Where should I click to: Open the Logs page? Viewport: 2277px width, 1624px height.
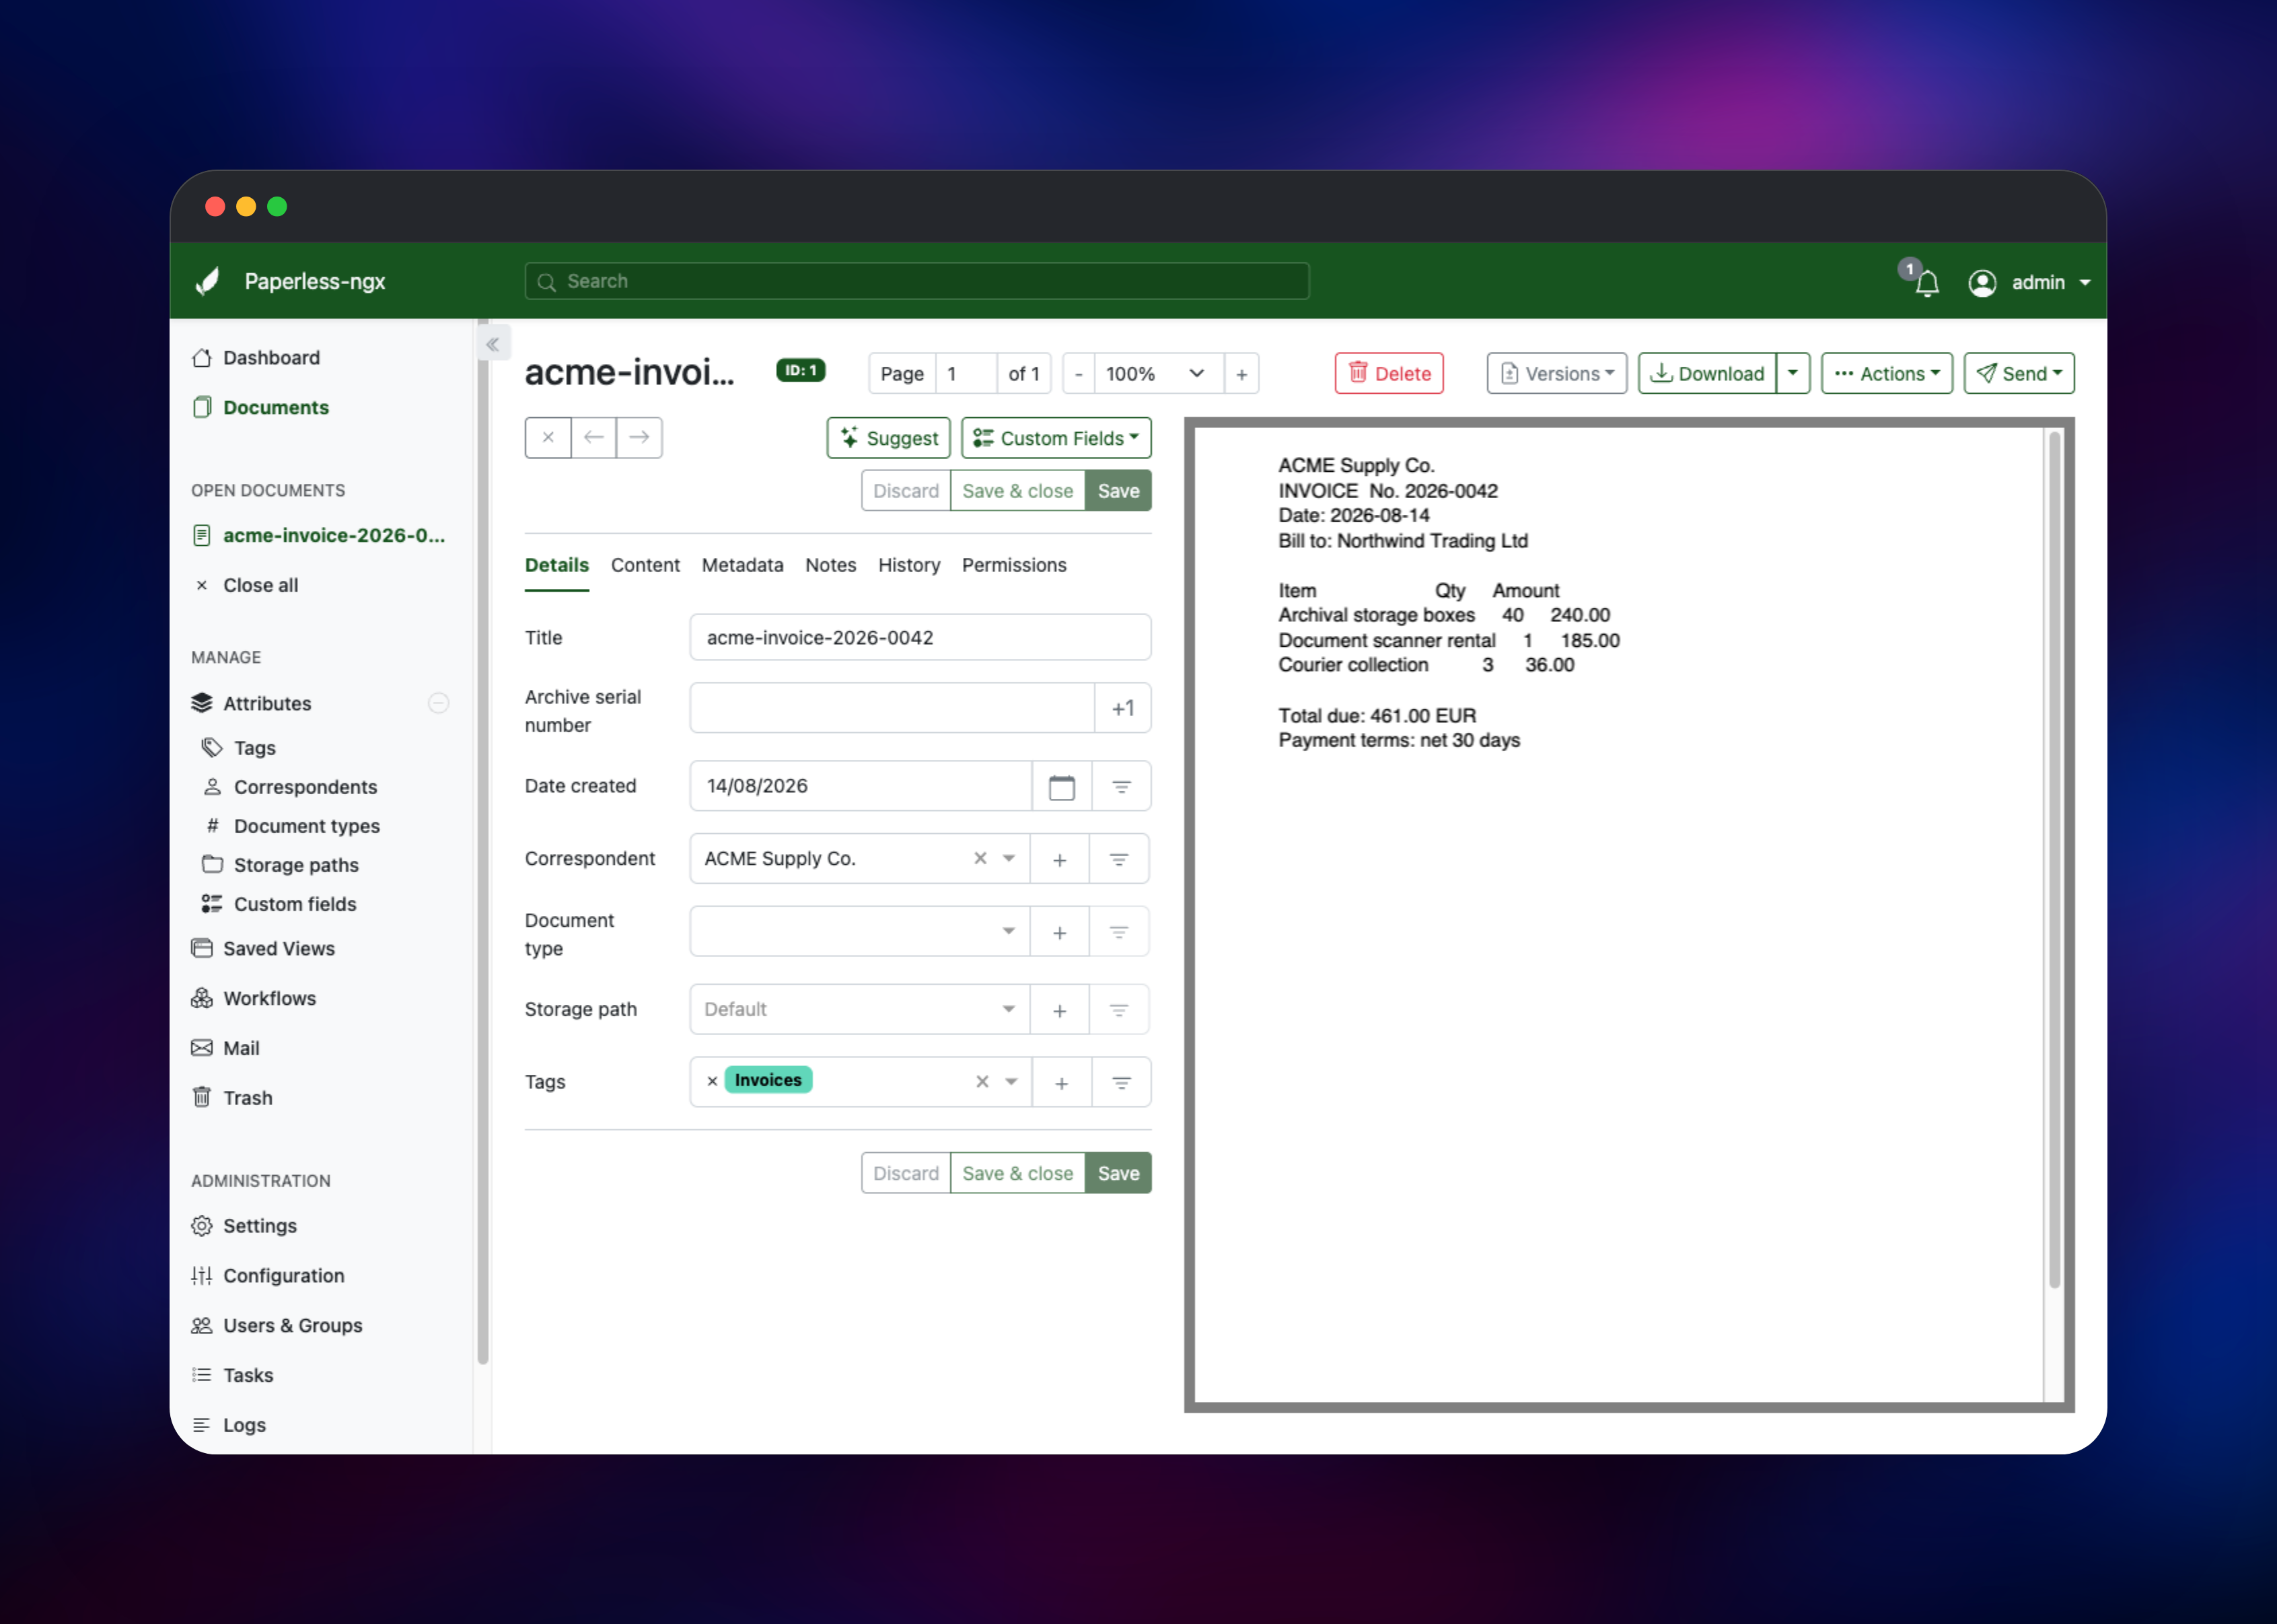point(229,1426)
